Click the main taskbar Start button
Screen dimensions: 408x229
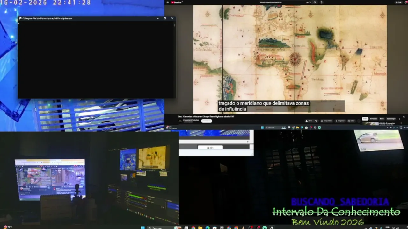(x=142, y=227)
